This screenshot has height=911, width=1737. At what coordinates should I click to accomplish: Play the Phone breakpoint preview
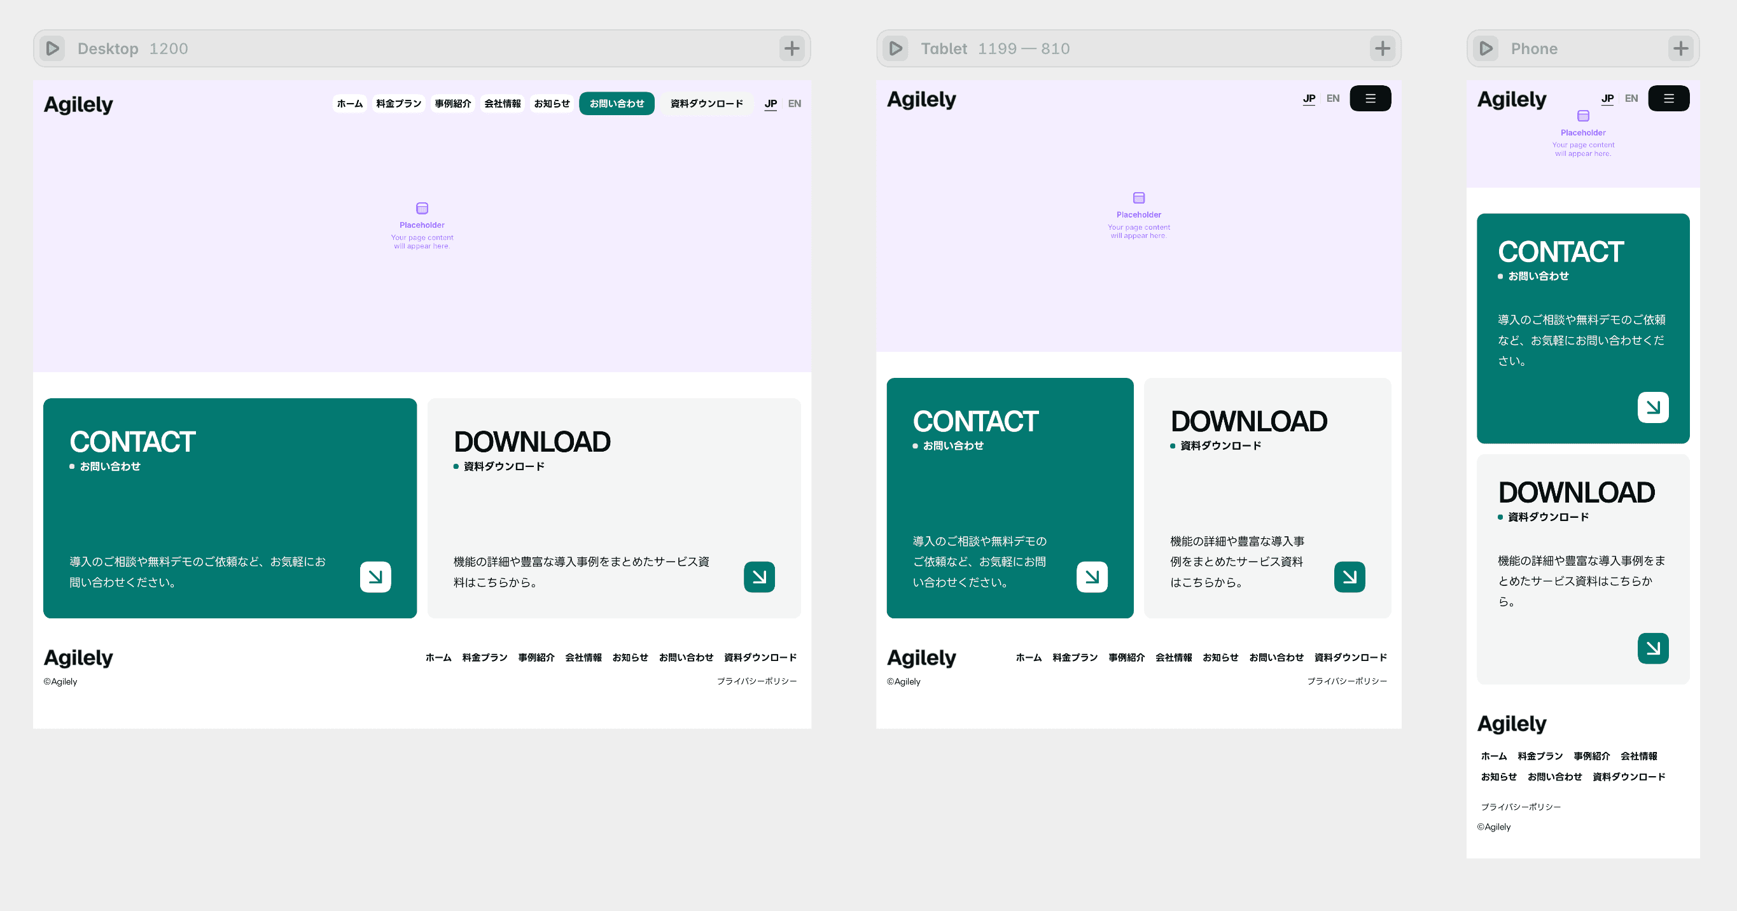(x=1486, y=48)
